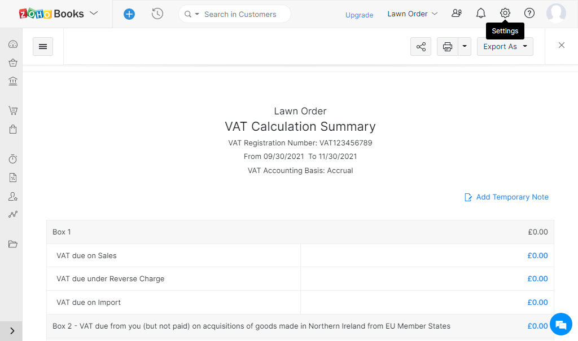
Task: Open the chat support bubble
Action: coord(561,325)
